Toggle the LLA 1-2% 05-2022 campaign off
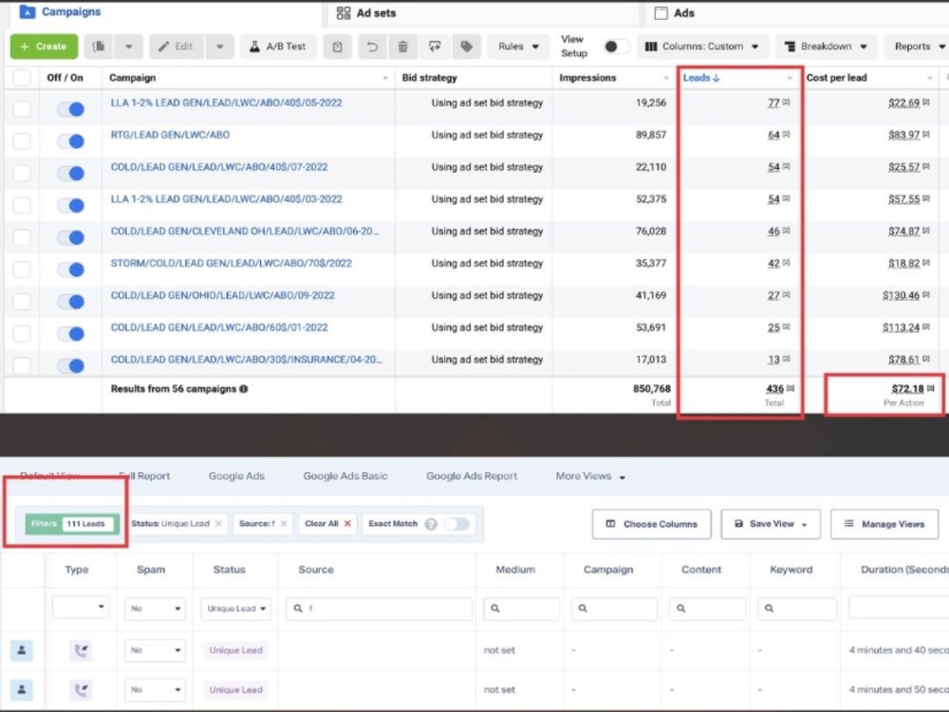 tap(71, 109)
